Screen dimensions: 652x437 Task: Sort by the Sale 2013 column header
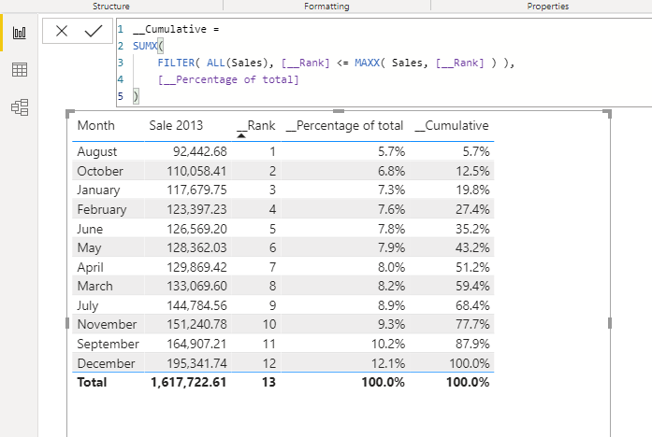coord(176,125)
